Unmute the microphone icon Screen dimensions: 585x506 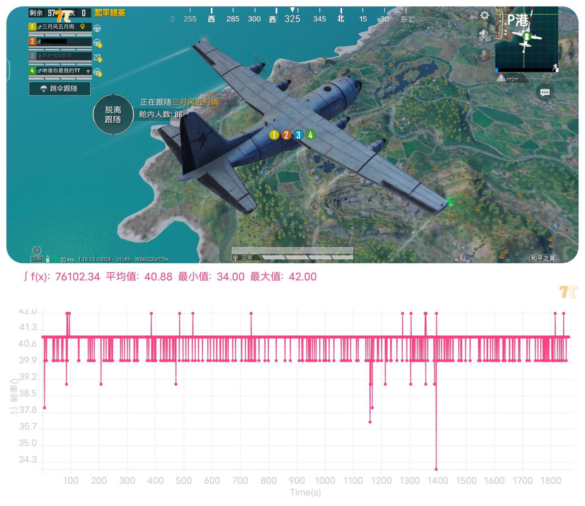(485, 54)
